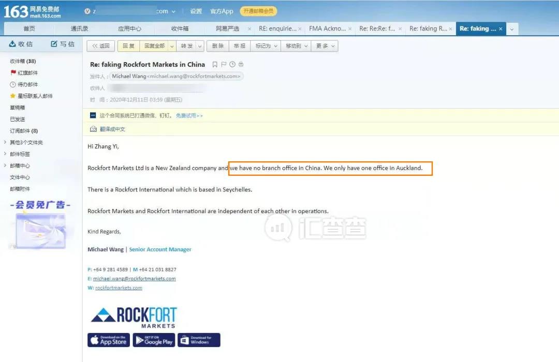
Task: Switch to the FMA Ackno... tab
Action: (327, 29)
